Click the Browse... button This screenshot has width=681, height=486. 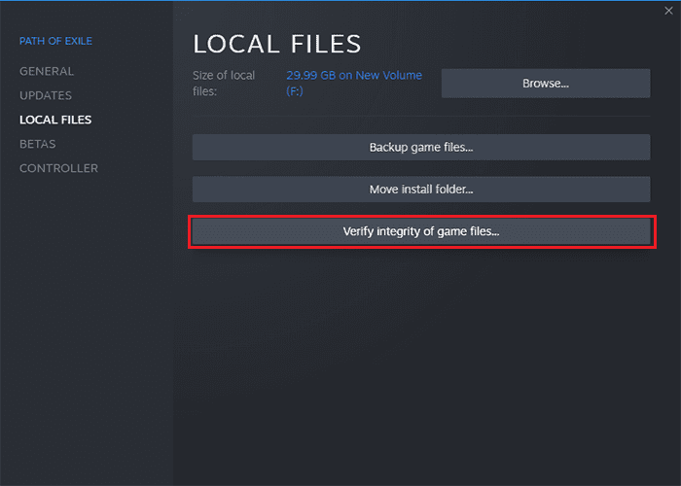coord(546,84)
